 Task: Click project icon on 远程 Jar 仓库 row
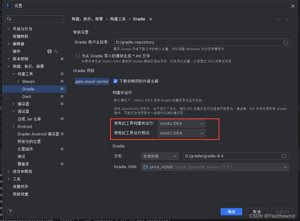(x=62, y=119)
